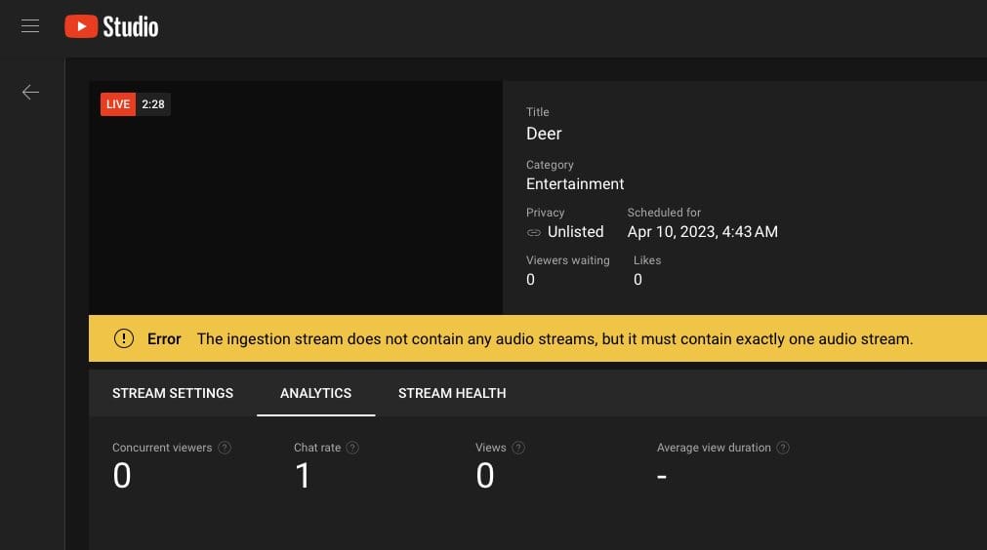Click the Unlisted privacy status

coord(575,232)
